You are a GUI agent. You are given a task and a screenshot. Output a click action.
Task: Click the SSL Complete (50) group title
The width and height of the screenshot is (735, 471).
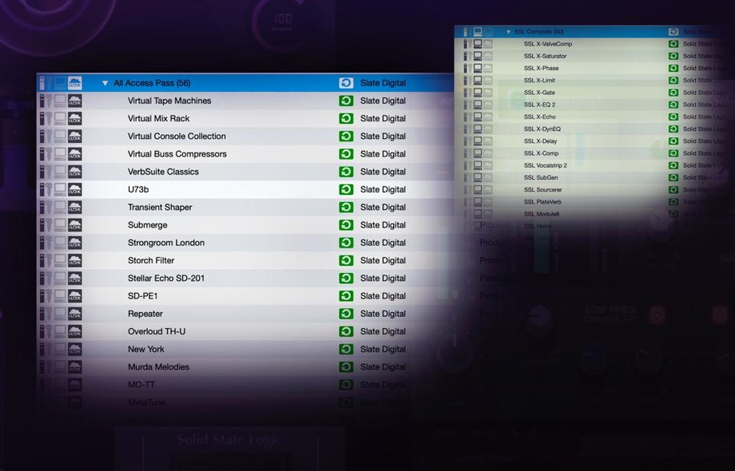pyautogui.click(x=539, y=32)
